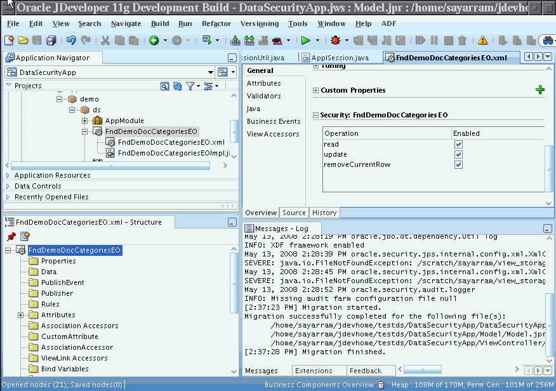Click the Make project toolbar icon
Viewport: 556px width, 391px height.
[235, 41]
